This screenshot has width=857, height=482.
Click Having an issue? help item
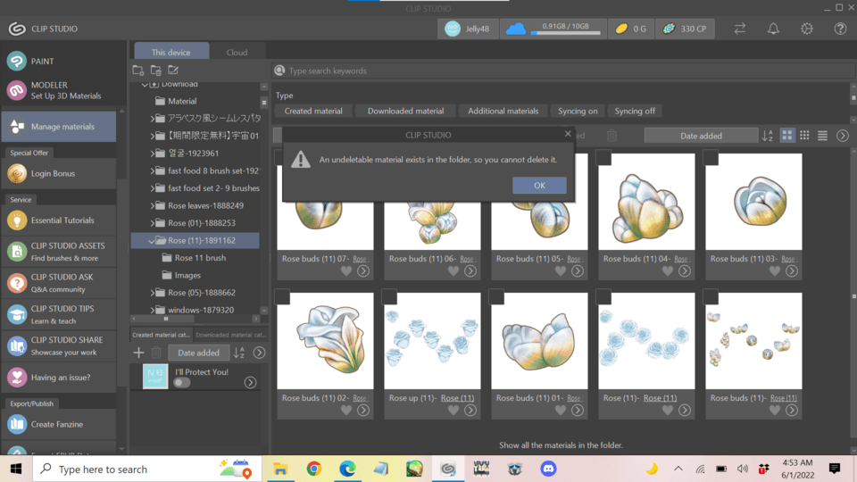[59, 377]
